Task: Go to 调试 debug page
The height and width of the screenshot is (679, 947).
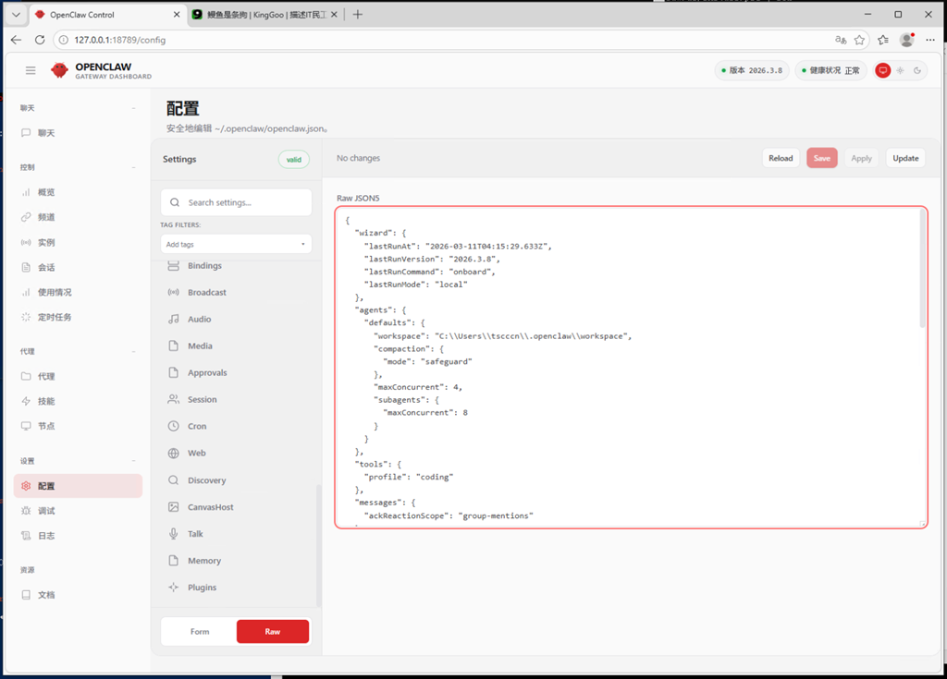Action: [x=46, y=511]
